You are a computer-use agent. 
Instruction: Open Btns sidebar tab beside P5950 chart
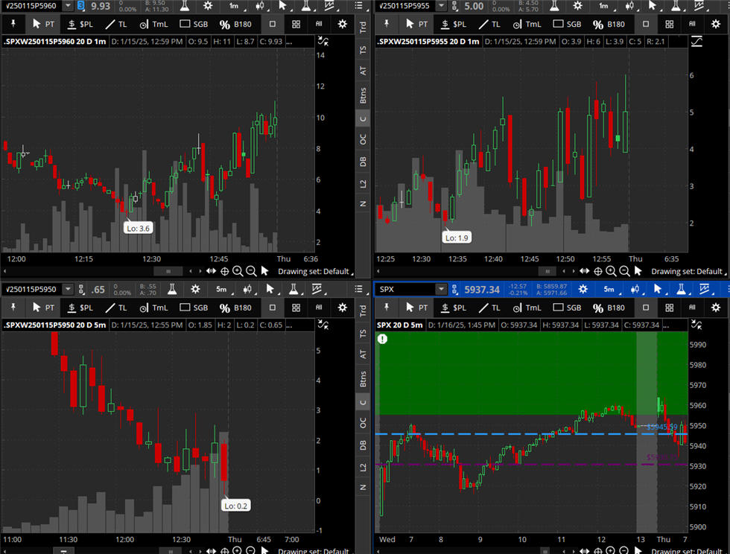[x=363, y=378]
